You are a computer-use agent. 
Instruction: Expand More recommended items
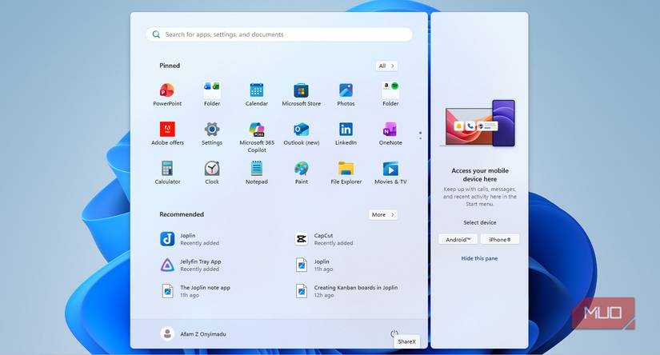coord(382,214)
